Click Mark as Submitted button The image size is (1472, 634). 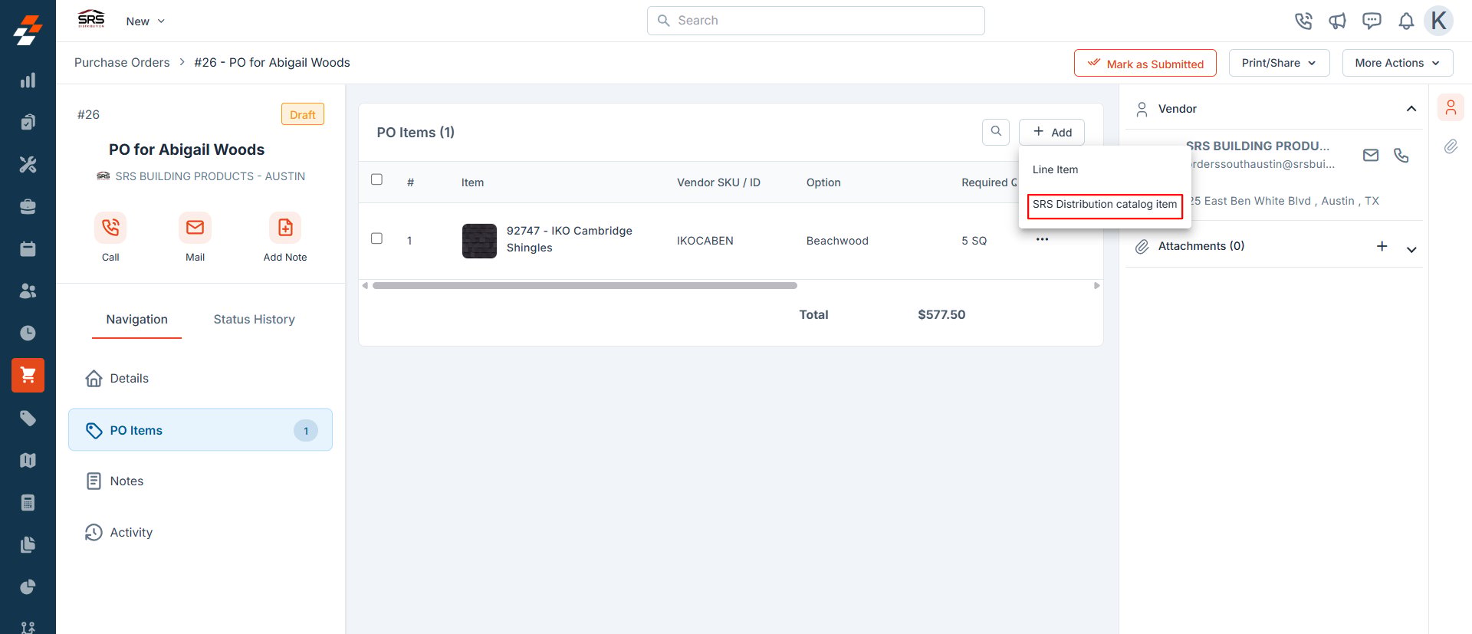1145,63
